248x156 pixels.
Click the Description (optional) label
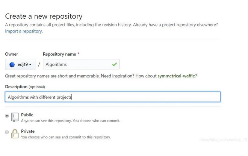[25, 87]
